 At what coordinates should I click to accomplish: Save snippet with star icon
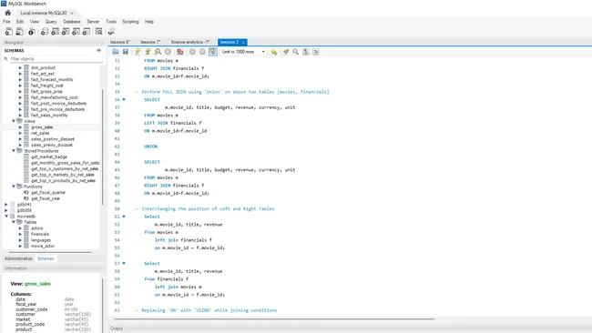tap(274, 52)
